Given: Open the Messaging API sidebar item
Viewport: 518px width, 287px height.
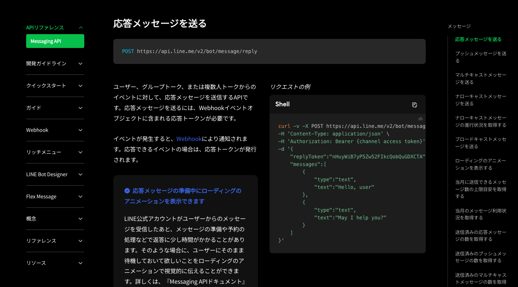Looking at the screenshot, I should [55, 41].
